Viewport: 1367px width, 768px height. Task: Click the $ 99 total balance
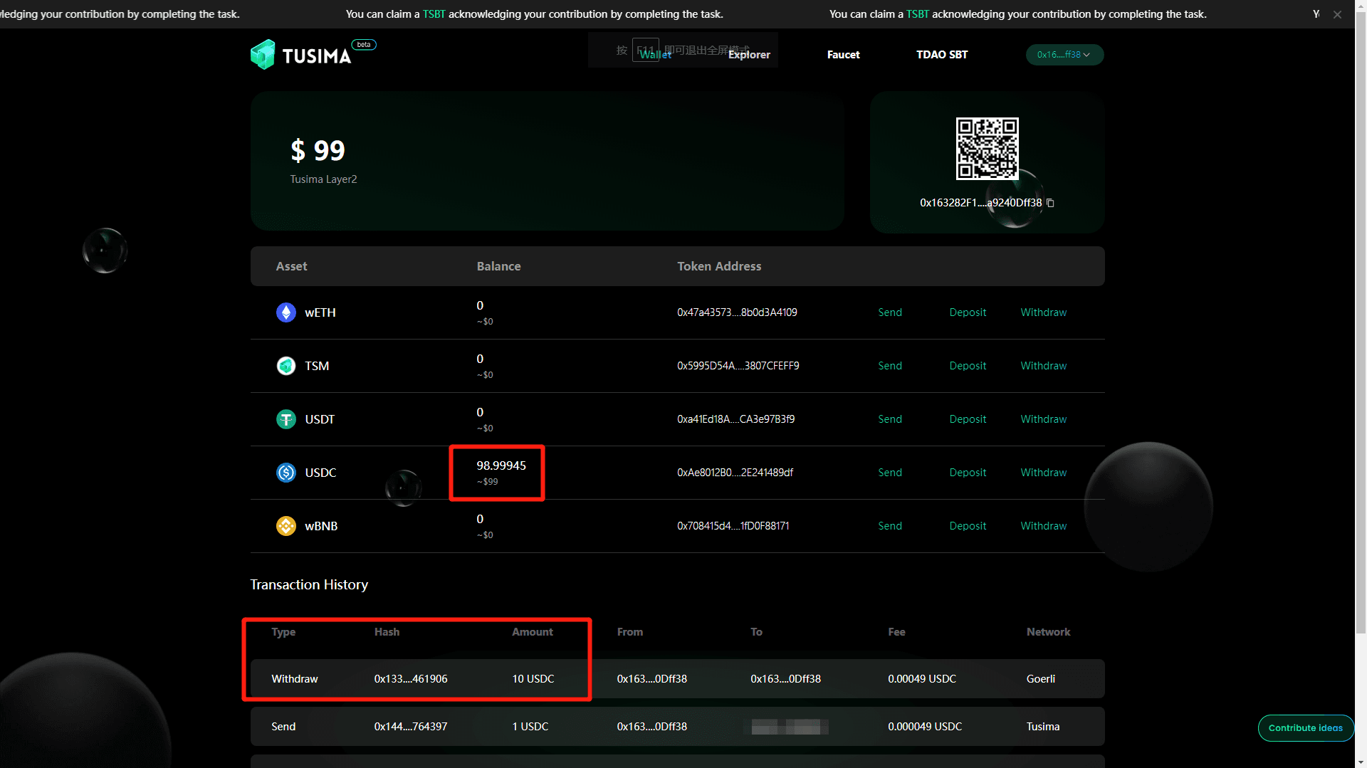point(318,150)
